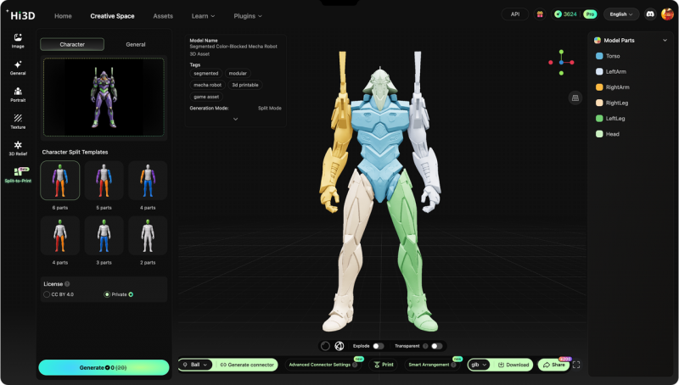Click the API button
Image resolution: width=679 pixels, height=385 pixels.
515,14
